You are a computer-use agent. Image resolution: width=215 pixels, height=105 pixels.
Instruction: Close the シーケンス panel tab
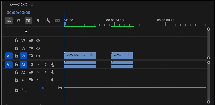[6, 5]
